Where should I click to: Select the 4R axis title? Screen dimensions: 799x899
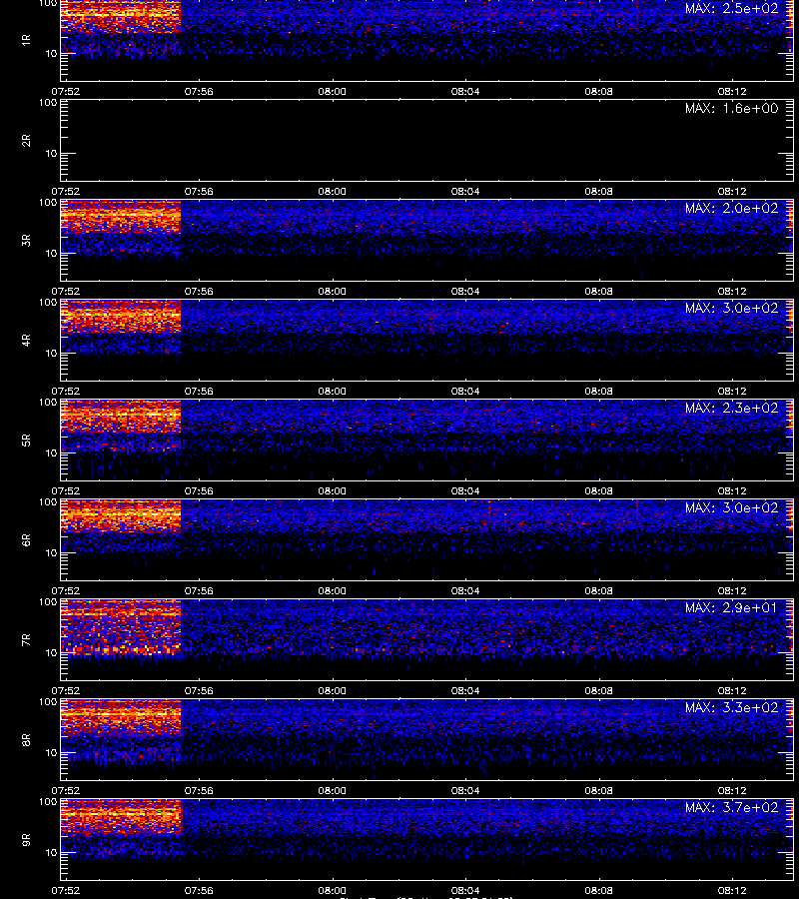coord(26,340)
